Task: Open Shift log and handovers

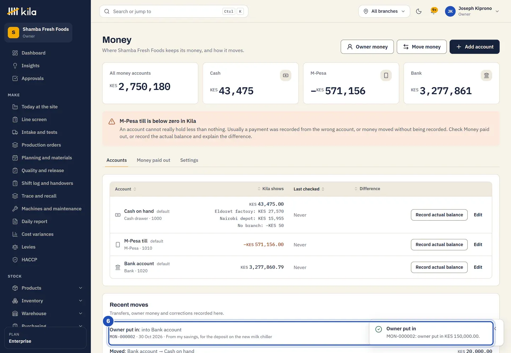Action: click(45, 183)
